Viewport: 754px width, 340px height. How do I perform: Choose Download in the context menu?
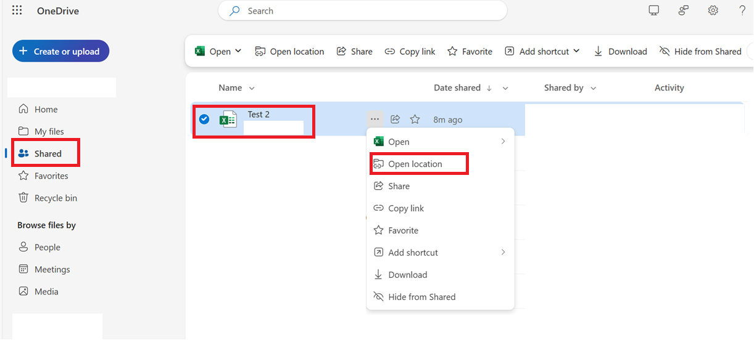click(x=441, y=275)
